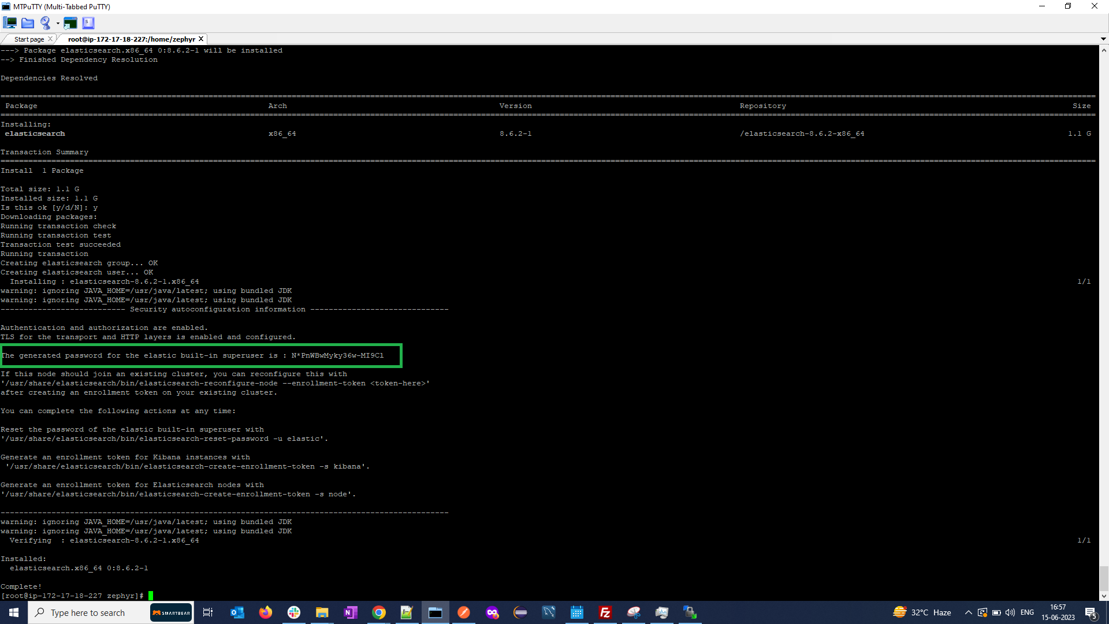Click the terminal scrollbar up arrow
Screen dimensions: 1109x624
tap(1104, 50)
